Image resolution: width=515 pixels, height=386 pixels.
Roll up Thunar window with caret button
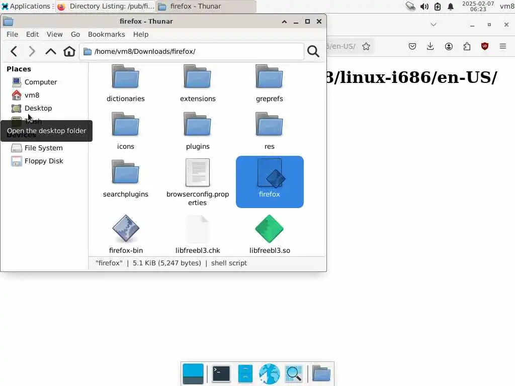click(285, 22)
